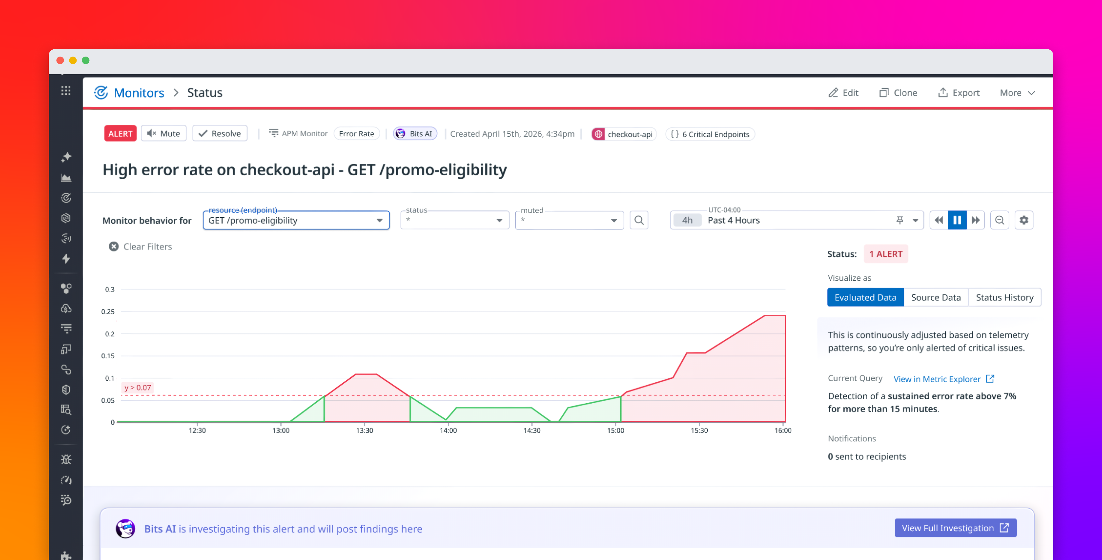Click the Monitors logo icon in header

pyautogui.click(x=101, y=93)
